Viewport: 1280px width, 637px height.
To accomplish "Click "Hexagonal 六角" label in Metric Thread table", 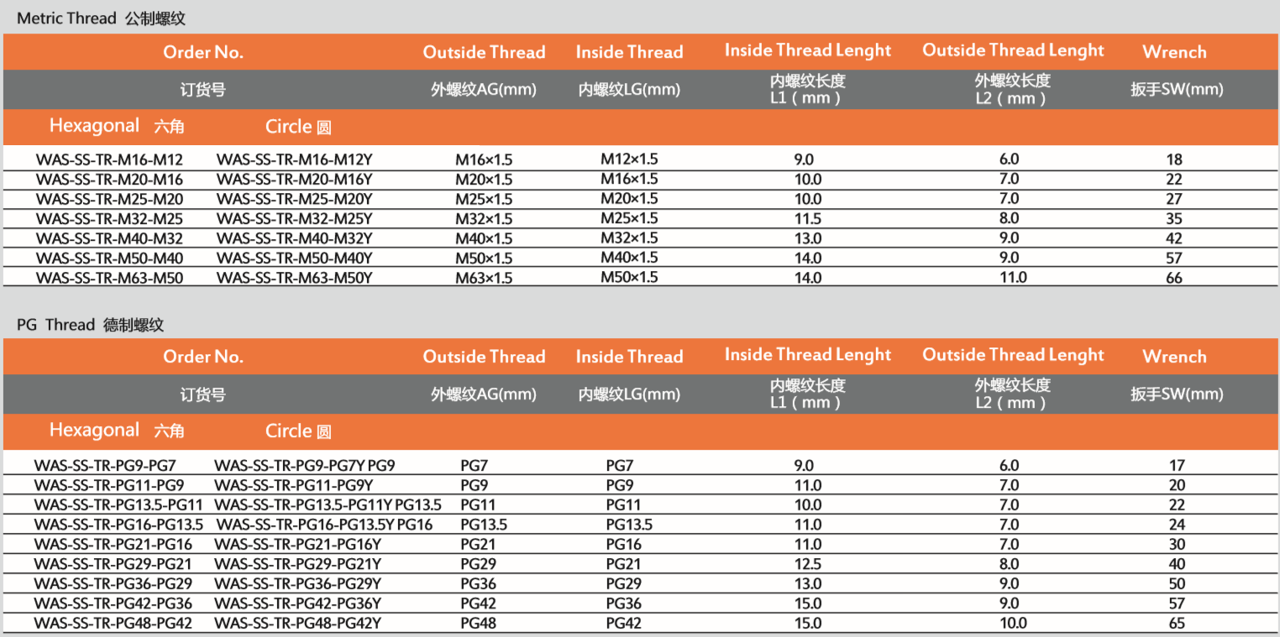I will [x=117, y=126].
